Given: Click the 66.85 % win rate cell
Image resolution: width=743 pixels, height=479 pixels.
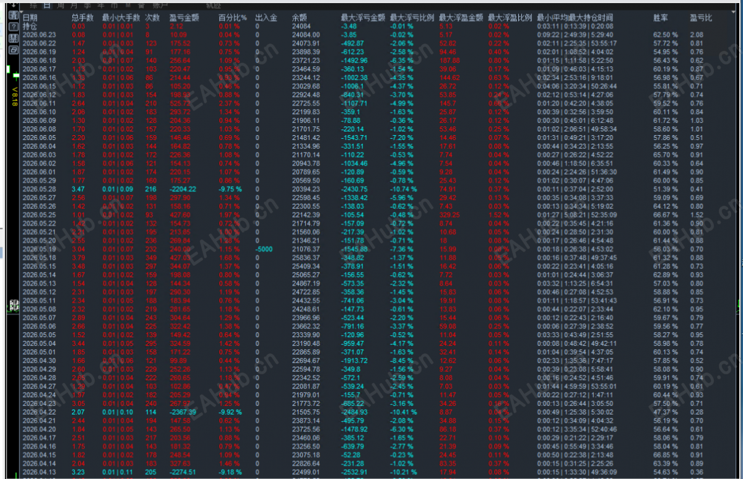Looking at the screenshot, I should click(x=665, y=454).
